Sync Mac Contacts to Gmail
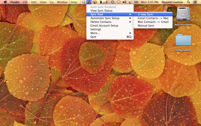Image resolution: width=201 pixels, height=126 pixels. click(x=153, y=22)
